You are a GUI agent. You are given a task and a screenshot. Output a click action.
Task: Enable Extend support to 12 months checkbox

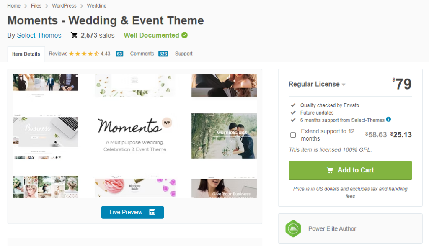293,135
